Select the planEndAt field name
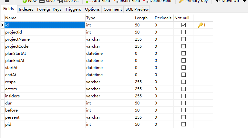The height and width of the screenshot is (138, 248). [x=45, y=61]
